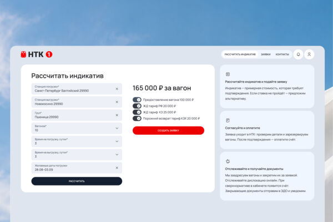This screenshot has width=333, height=222.
Task: Toggle Порожний возврат тариф КЗХ switch
Action: pos(137,118)
